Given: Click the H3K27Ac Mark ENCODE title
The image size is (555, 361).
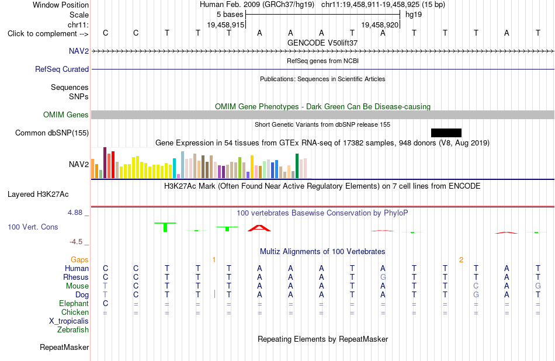Looking at the screenshot, I should tap(322, 186).
